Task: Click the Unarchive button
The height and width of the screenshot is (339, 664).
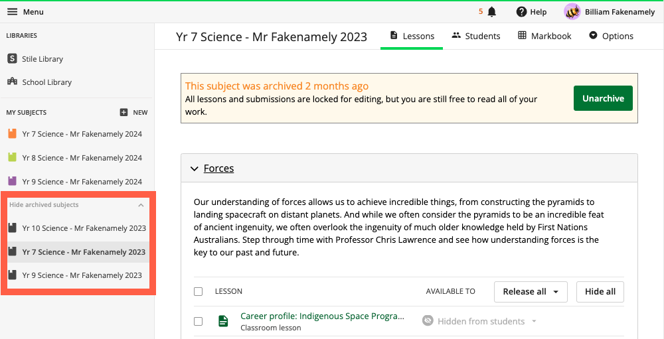Action: tap(603, 98)
